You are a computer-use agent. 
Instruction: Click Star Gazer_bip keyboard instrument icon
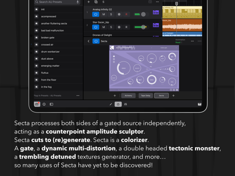156,25
